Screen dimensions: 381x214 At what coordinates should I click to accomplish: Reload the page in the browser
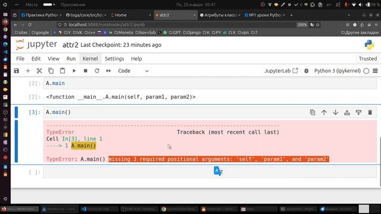click(30, 25)
